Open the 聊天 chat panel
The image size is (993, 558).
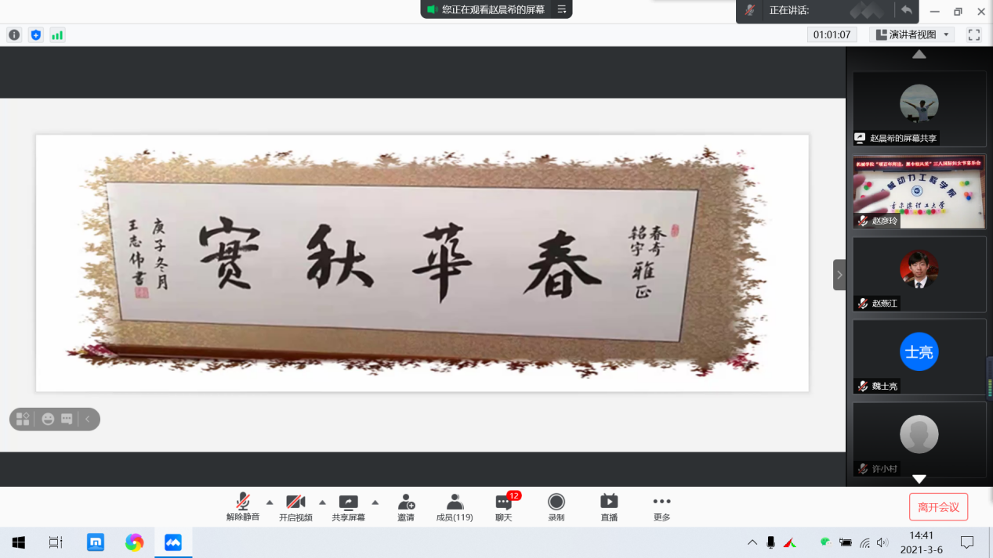pos(504,506)
